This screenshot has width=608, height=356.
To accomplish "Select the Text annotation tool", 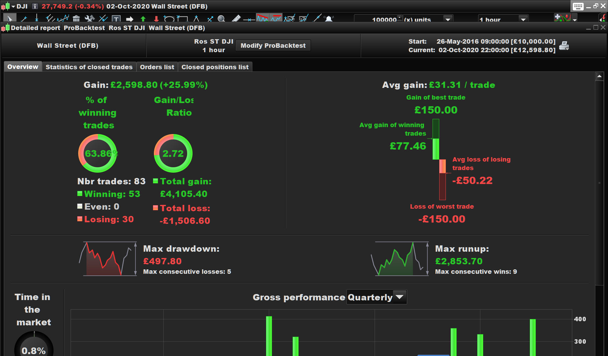I will [x=116, y=19].
